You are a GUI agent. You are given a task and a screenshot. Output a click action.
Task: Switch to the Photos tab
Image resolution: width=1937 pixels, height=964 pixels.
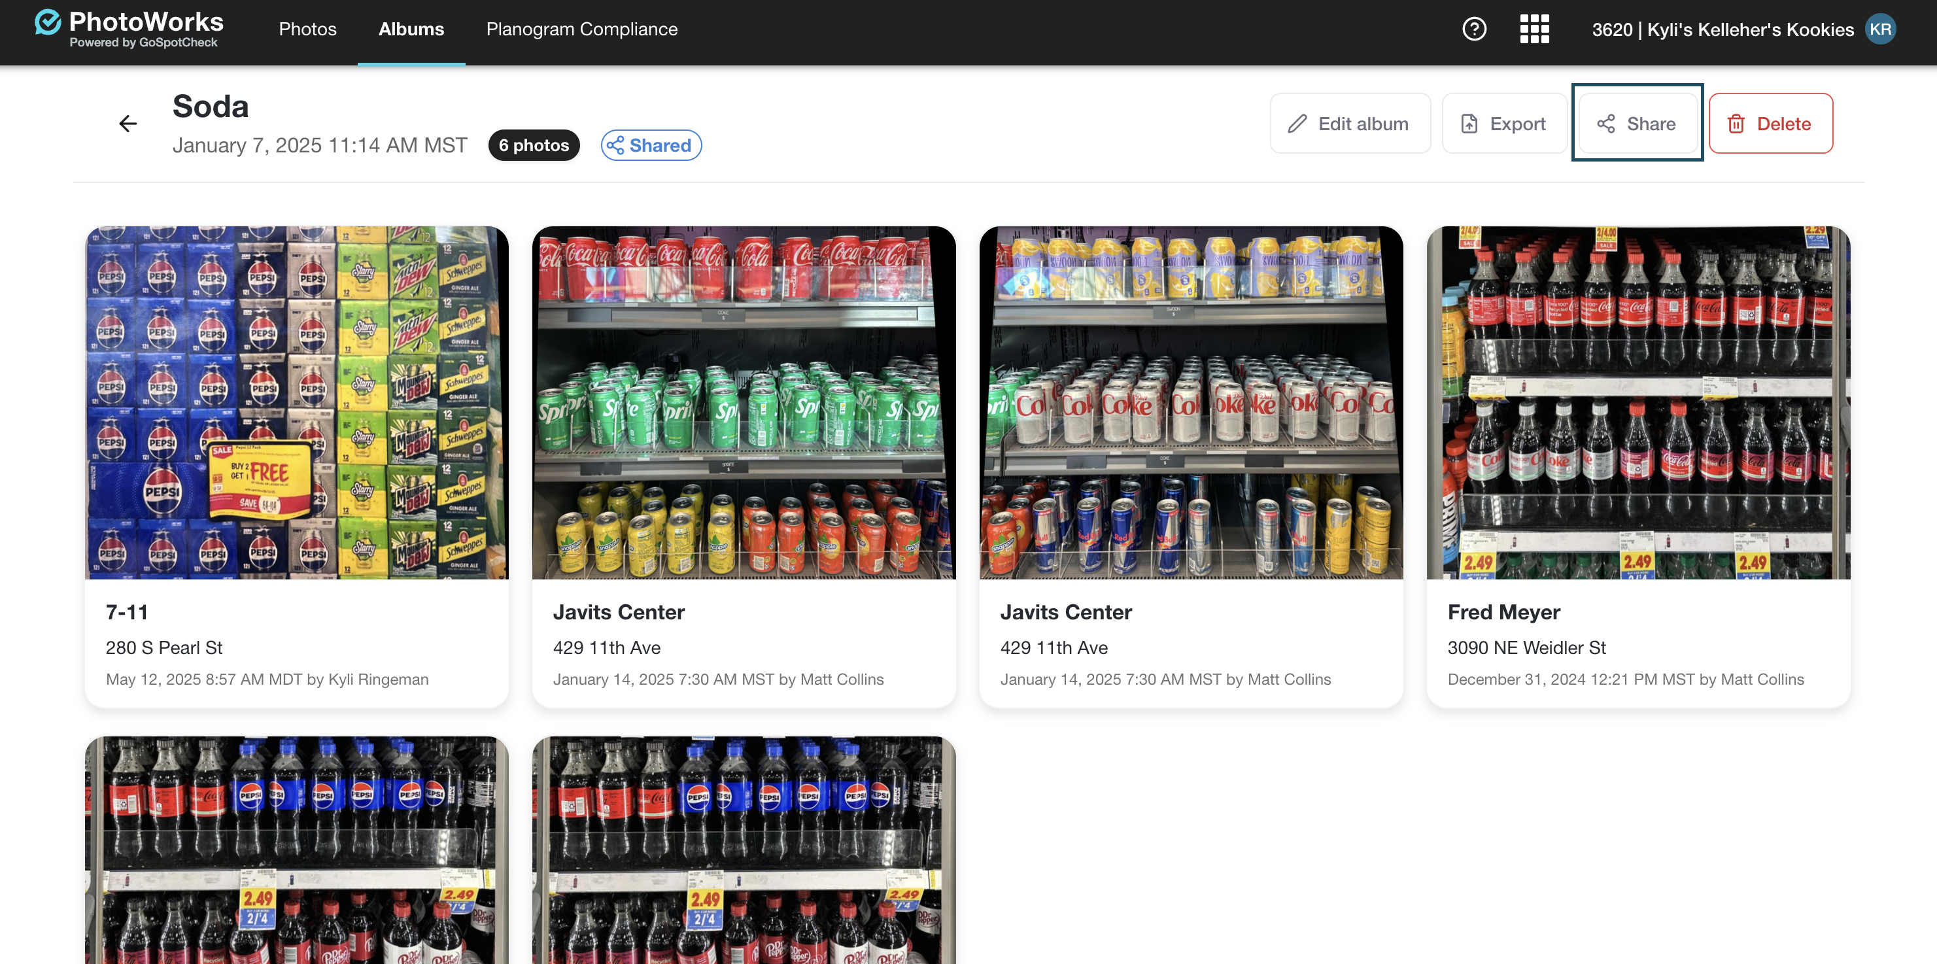307,29
